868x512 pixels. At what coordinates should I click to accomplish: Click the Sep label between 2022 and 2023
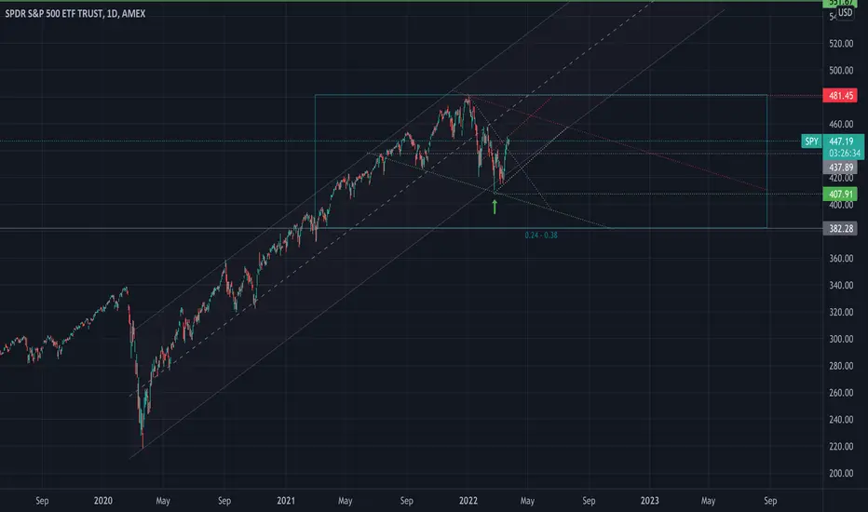589,501
